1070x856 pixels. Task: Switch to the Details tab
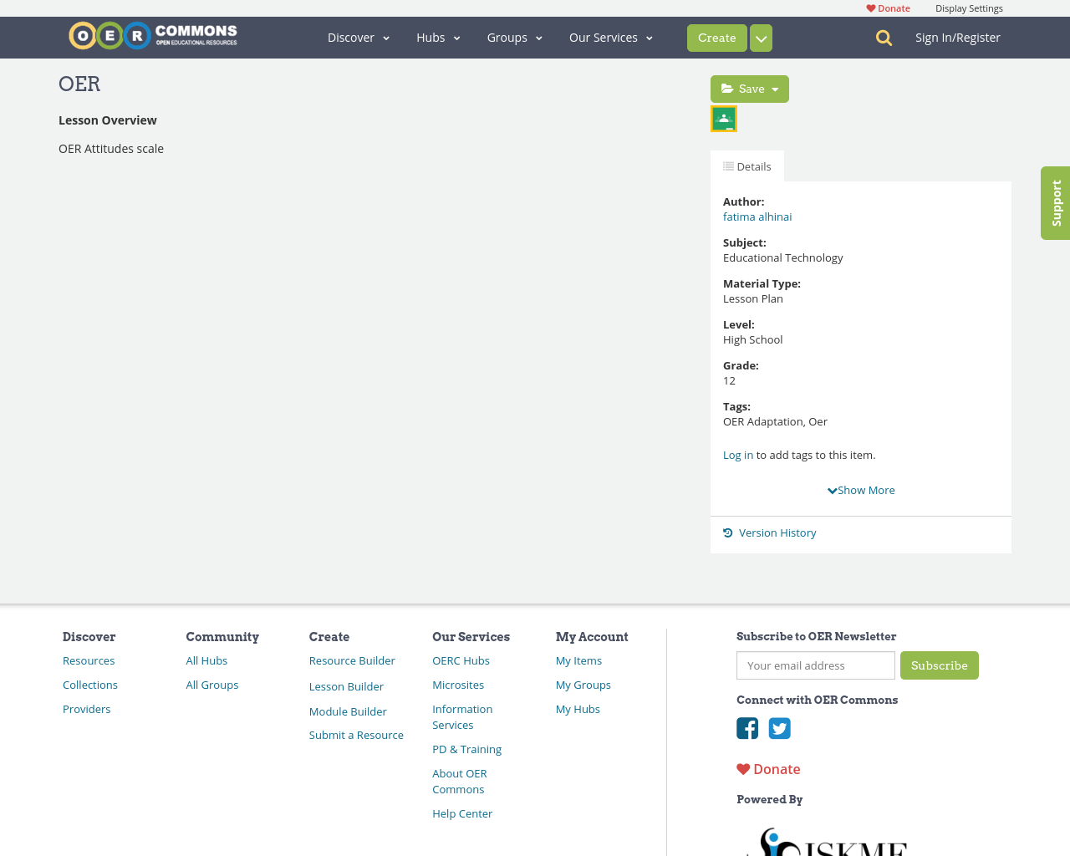746,166
